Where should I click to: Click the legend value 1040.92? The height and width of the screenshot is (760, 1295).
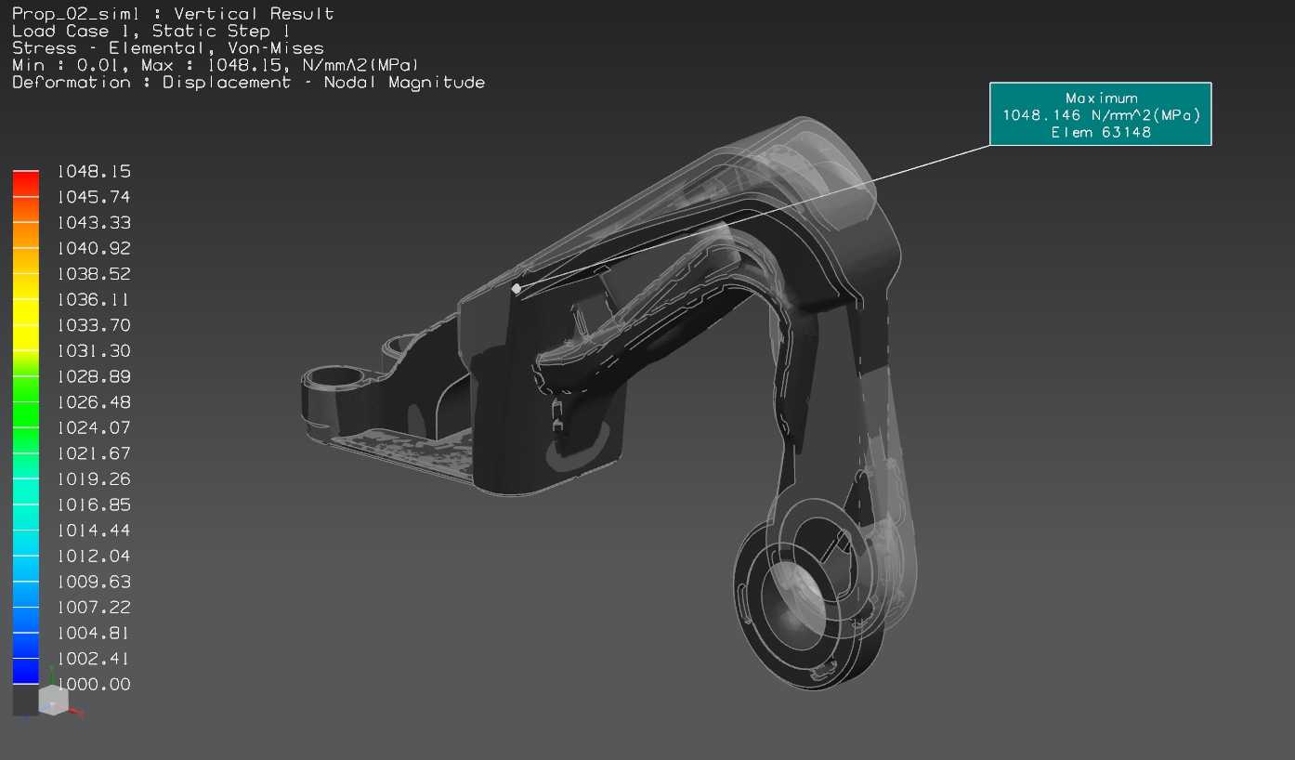pyautogui.click(x=94, y=248)
